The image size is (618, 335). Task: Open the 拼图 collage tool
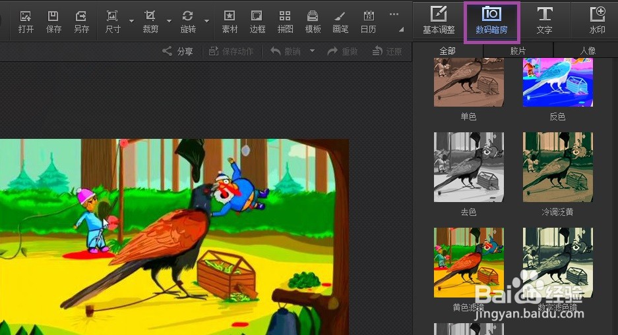tap(285, 22)
